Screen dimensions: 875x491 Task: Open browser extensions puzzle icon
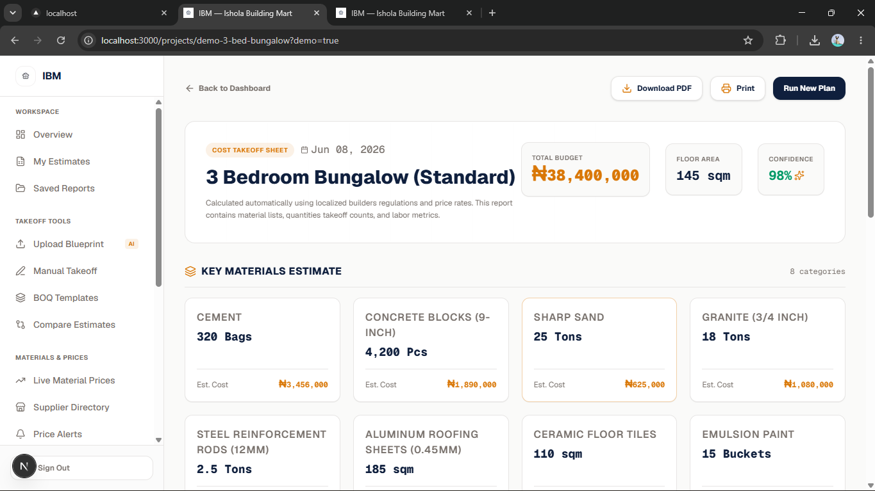tap(780, 40)
